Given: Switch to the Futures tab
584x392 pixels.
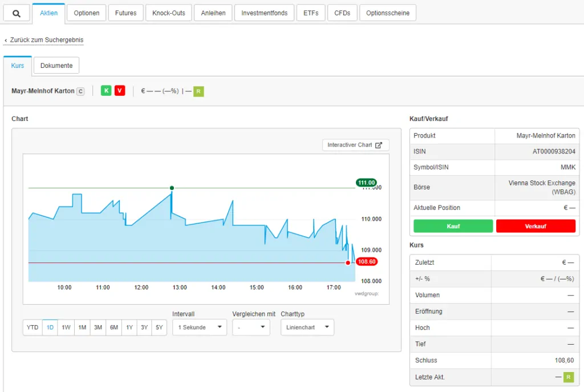Looking at the screenshot, I should pyautogui.click(x=126, y=13).
